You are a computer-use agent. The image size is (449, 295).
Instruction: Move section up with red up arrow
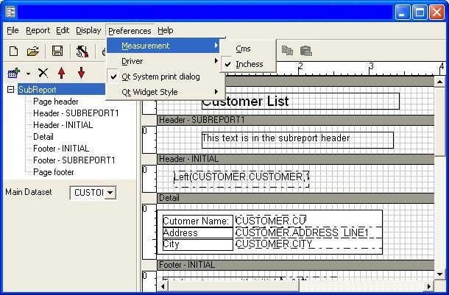click(62, 73)
